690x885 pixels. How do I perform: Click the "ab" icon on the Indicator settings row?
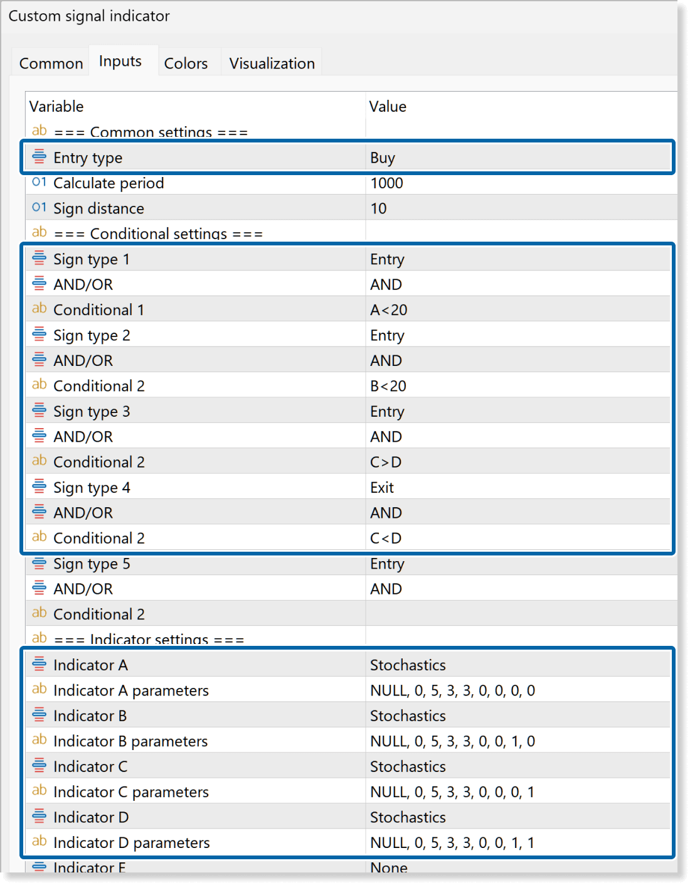tap(38, 638)
